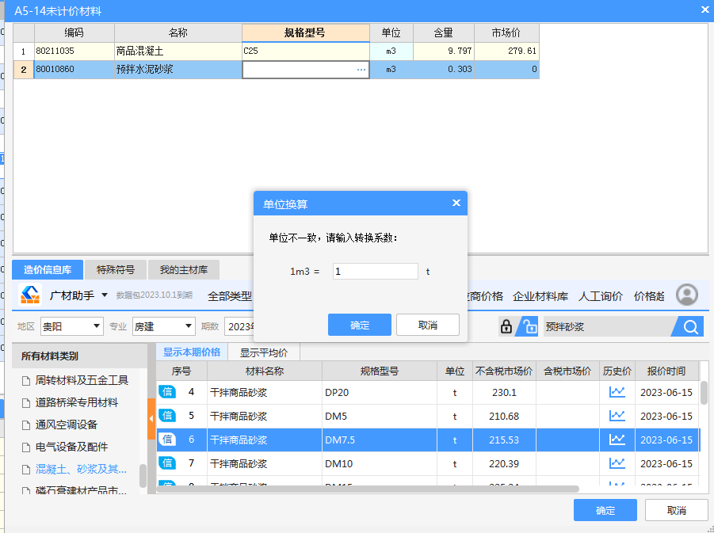Click the 不含税市场价 column header

[x=504, y=371]
